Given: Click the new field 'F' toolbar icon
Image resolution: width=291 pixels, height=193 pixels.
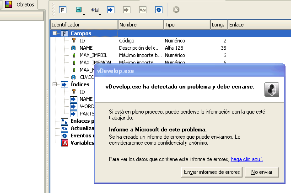Looking at the screenshot, I should pyautogui.click(x=63, y=10).
